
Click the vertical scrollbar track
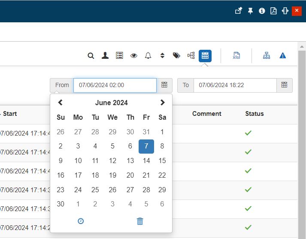point(302,145)
